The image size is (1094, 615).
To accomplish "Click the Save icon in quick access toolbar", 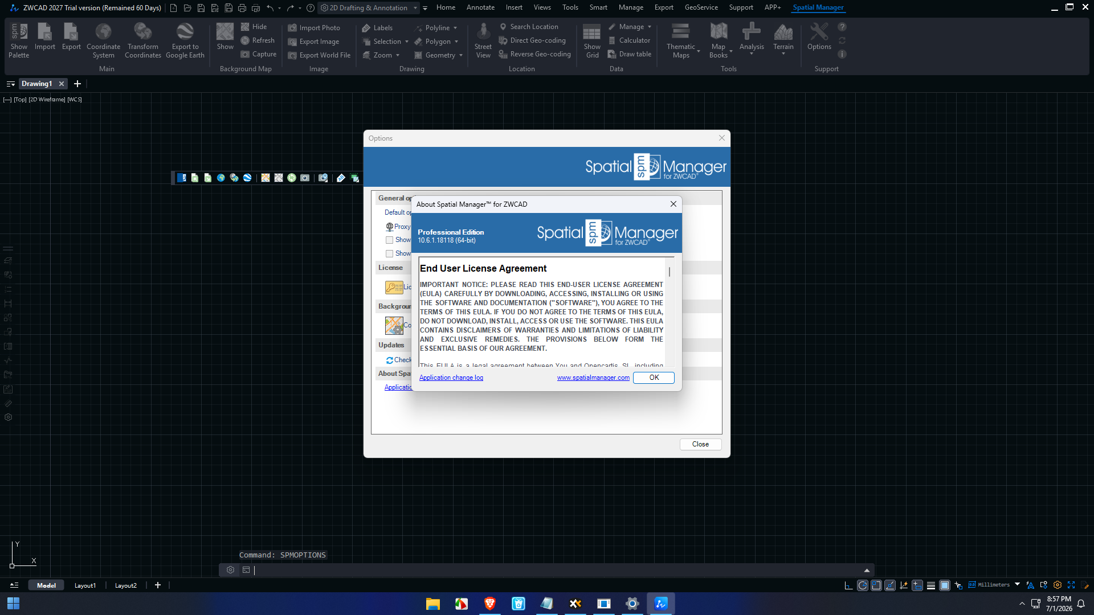I will click(201, 8).
